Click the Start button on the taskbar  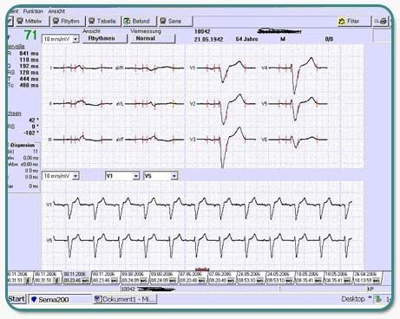[16, 299]
